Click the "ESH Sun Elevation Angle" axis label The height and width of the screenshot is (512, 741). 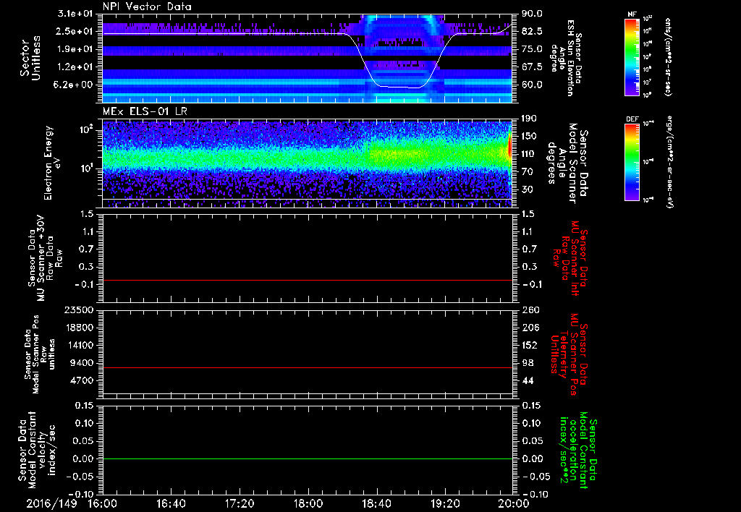[x=566, y=58]
